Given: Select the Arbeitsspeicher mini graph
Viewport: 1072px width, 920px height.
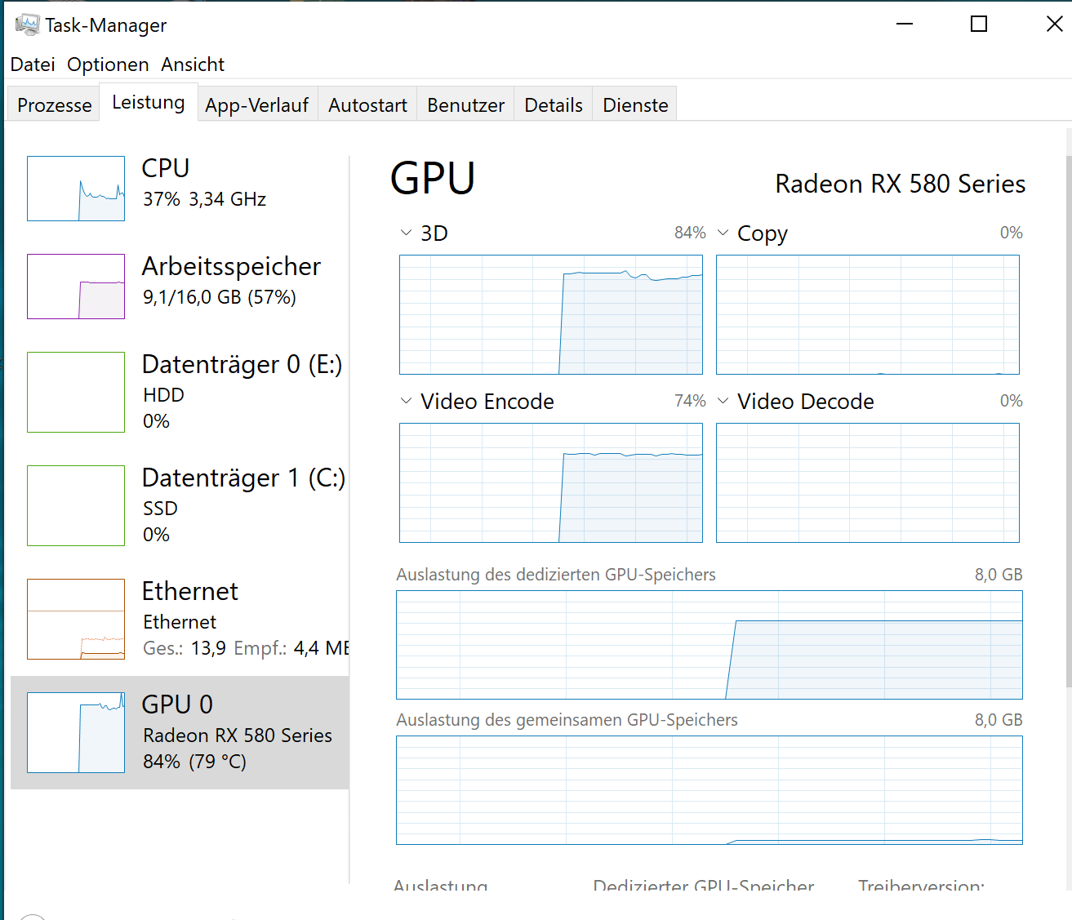Looking at the screenshot, I should point(76,287).
